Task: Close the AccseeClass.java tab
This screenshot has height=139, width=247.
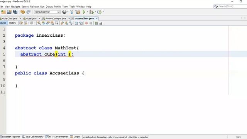Action: tap(97, 19)
